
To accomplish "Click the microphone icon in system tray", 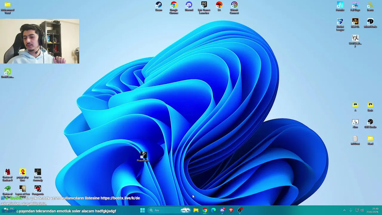I will click(x=351, y=210).
